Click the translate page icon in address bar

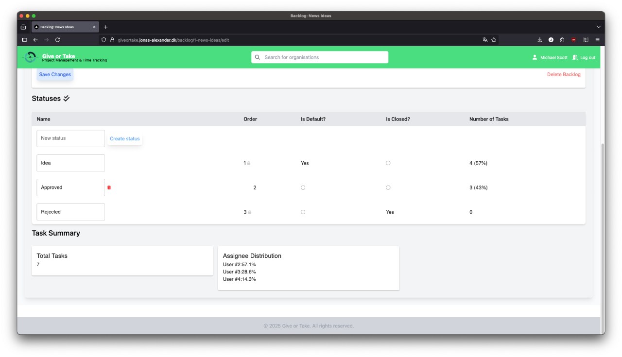point(485,40)
